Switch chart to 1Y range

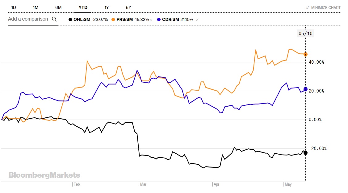(x=107, y=7)
